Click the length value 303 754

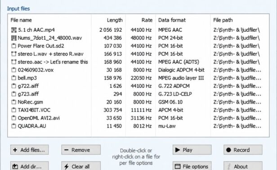(x=113, y=110)
